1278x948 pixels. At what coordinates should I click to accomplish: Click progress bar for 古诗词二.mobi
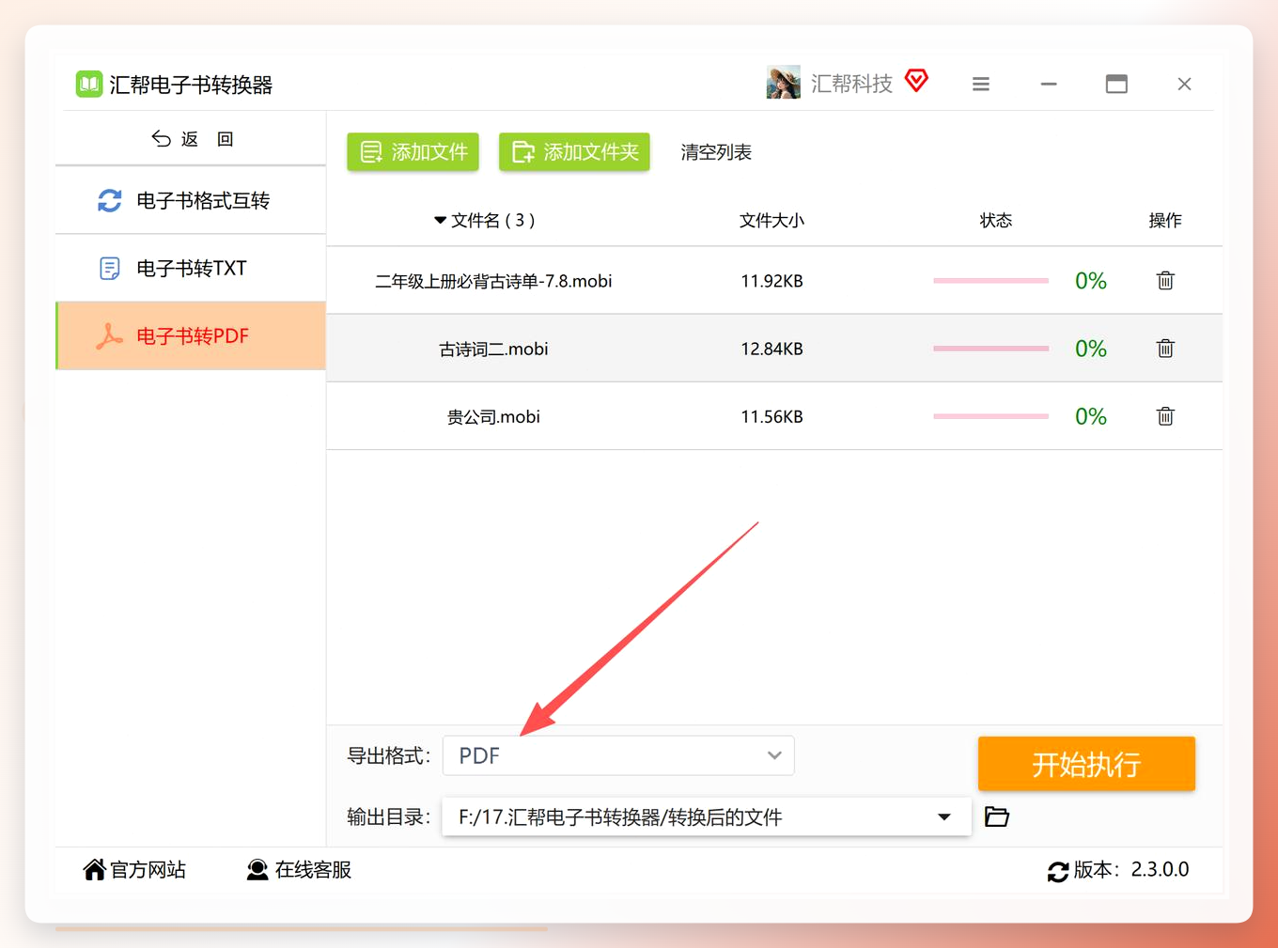tap(990, 349)
